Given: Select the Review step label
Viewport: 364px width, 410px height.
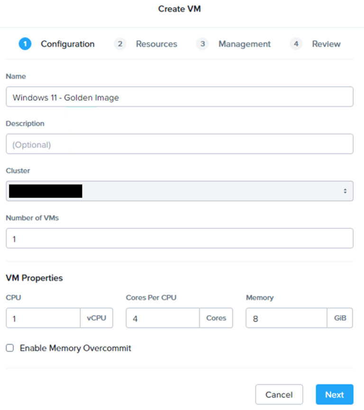Looking at the screenshot, I should 326,44.
